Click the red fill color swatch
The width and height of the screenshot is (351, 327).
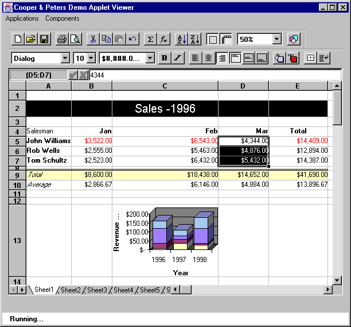tap(292, 58)
